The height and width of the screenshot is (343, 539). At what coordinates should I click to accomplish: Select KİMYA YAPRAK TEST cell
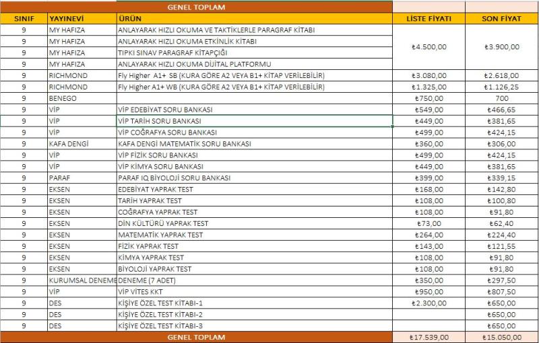click(x=255, y=258)
